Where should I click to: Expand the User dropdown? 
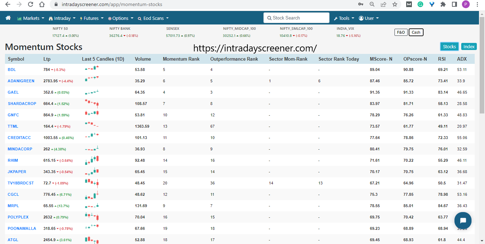[x=369, y=18]
